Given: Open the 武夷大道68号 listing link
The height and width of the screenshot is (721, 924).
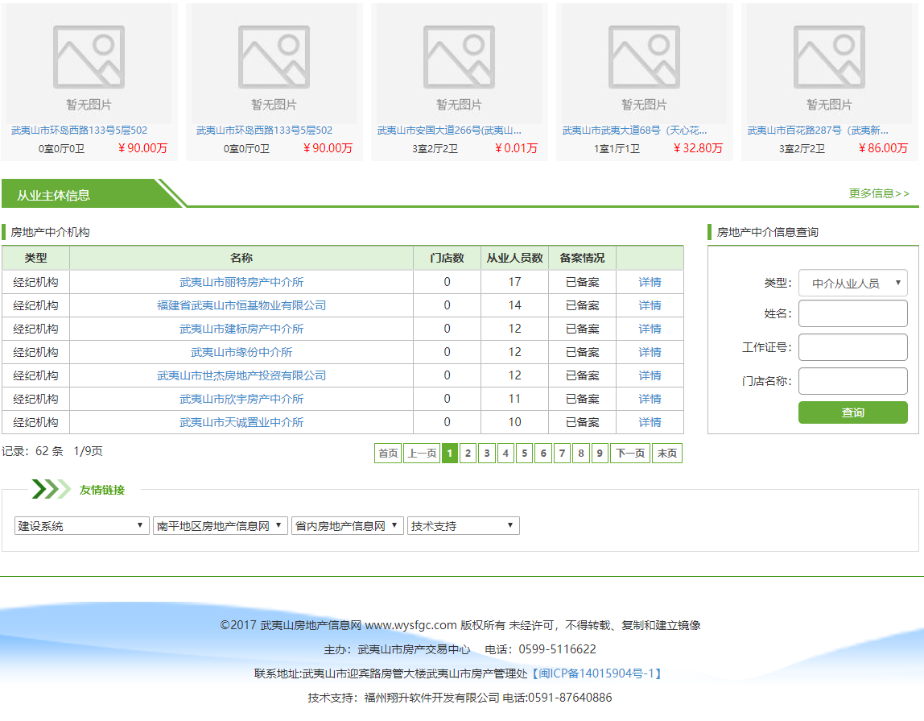Looking at the screenshot, I should coord(634,130).
